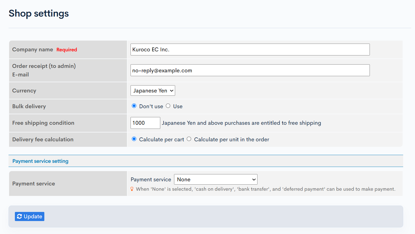This screenshot has width=415, height=234.
Task: Click the note text about 'None' being selected
Action: point(265,189)
